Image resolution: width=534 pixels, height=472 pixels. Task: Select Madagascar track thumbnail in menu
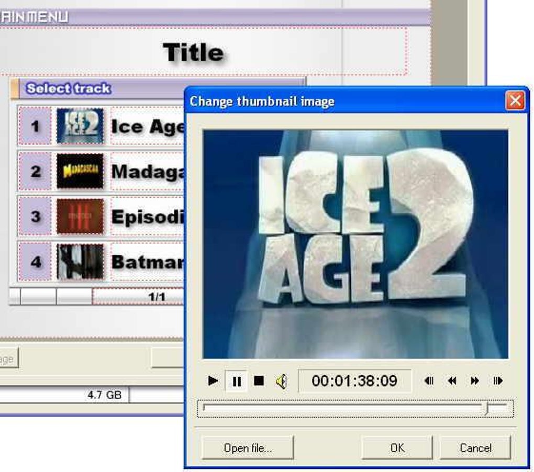pos(80,171)
